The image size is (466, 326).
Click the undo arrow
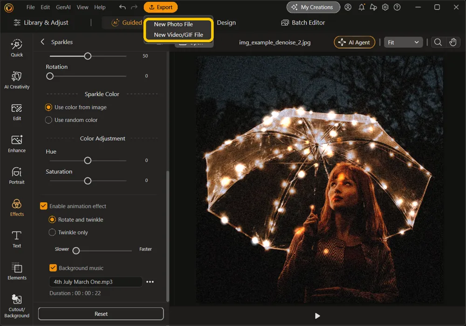coord(122,7)
